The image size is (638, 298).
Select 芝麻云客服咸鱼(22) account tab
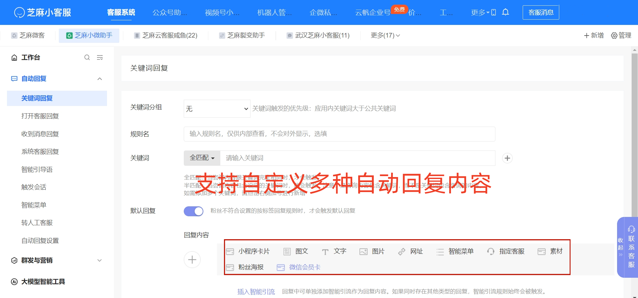tap(166, 36)
